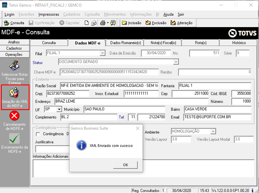Image resolution: width=259 pixels, height=193 pixels.
Task: Switch to the Histórico tab
Action: [x=239, y=43]
